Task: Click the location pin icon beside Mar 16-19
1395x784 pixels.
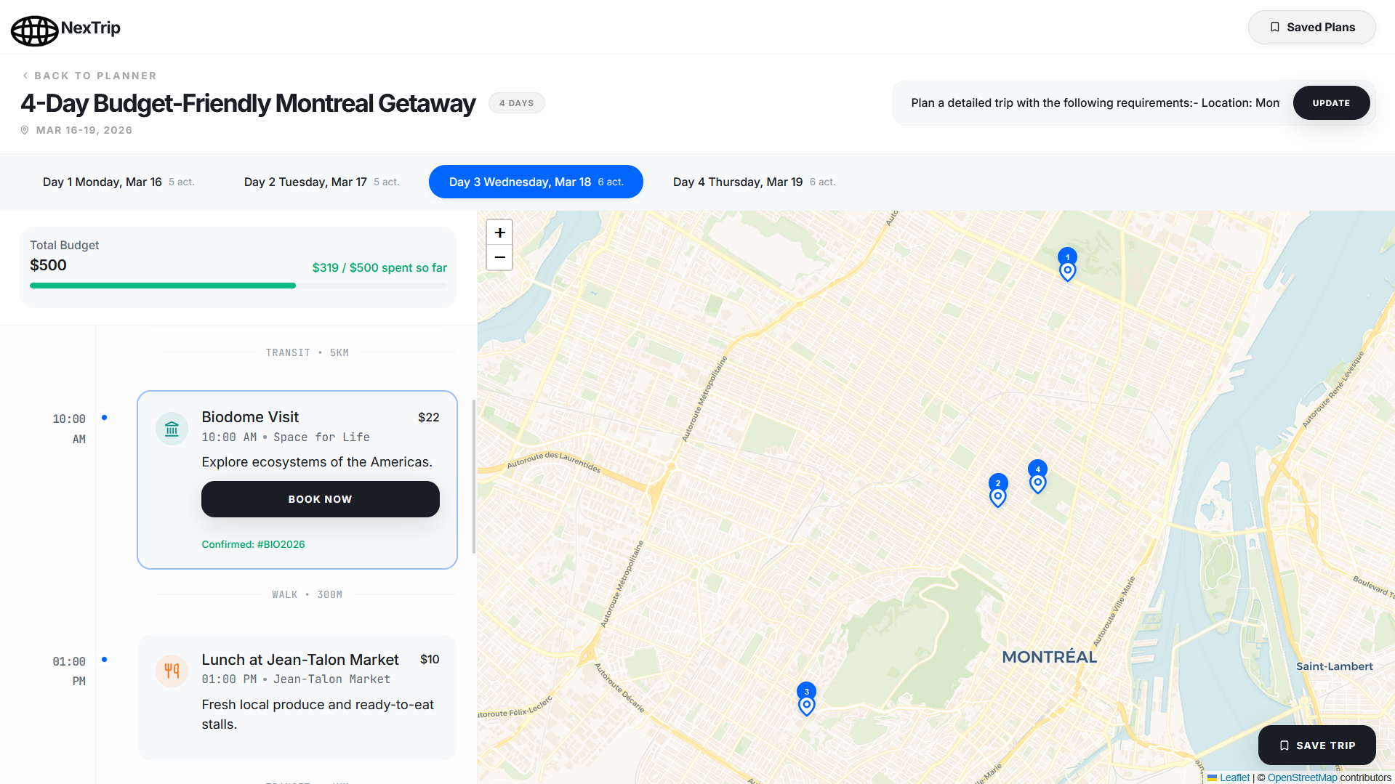Action: pos(25,130)
